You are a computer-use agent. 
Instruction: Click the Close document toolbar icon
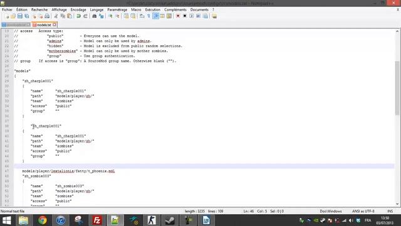click(34, 16)
